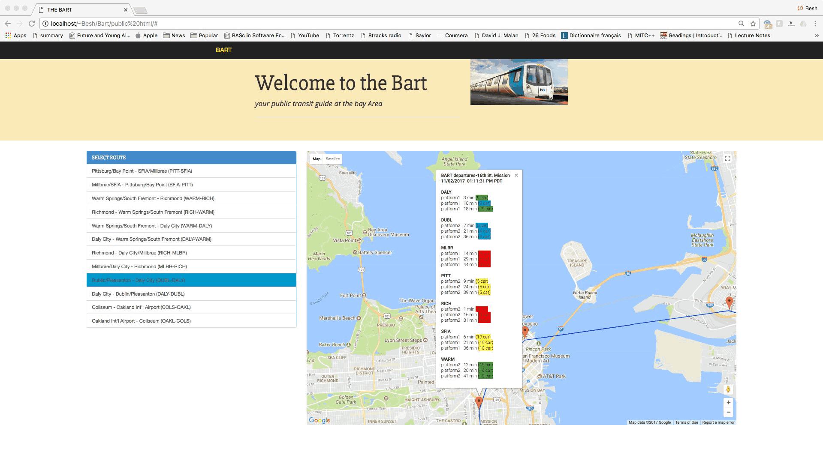Click the BART navbar brand link
Screen dimensions: 823x449
tap(223, 50)
